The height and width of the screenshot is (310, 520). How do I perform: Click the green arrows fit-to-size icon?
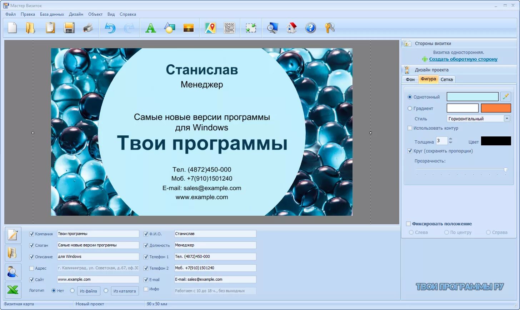click(251, 28)
